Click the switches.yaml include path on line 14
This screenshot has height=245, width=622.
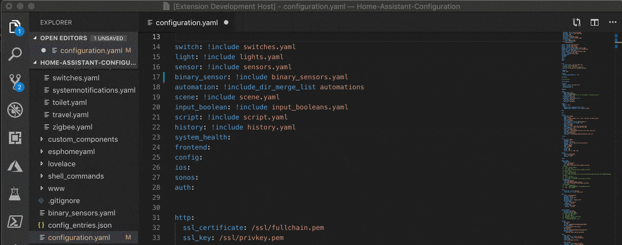click(x=269, y=47)
